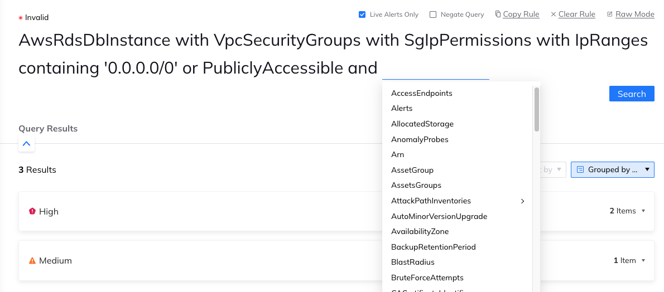The image size is (664, 292).
Task: Enable the Negate Query checkbox
Action: 433,14
